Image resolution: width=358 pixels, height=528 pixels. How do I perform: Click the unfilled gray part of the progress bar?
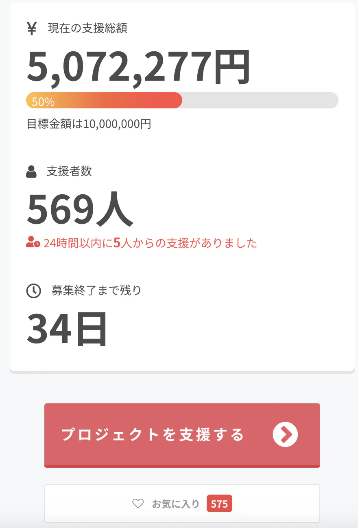click(x=260, y=100)
